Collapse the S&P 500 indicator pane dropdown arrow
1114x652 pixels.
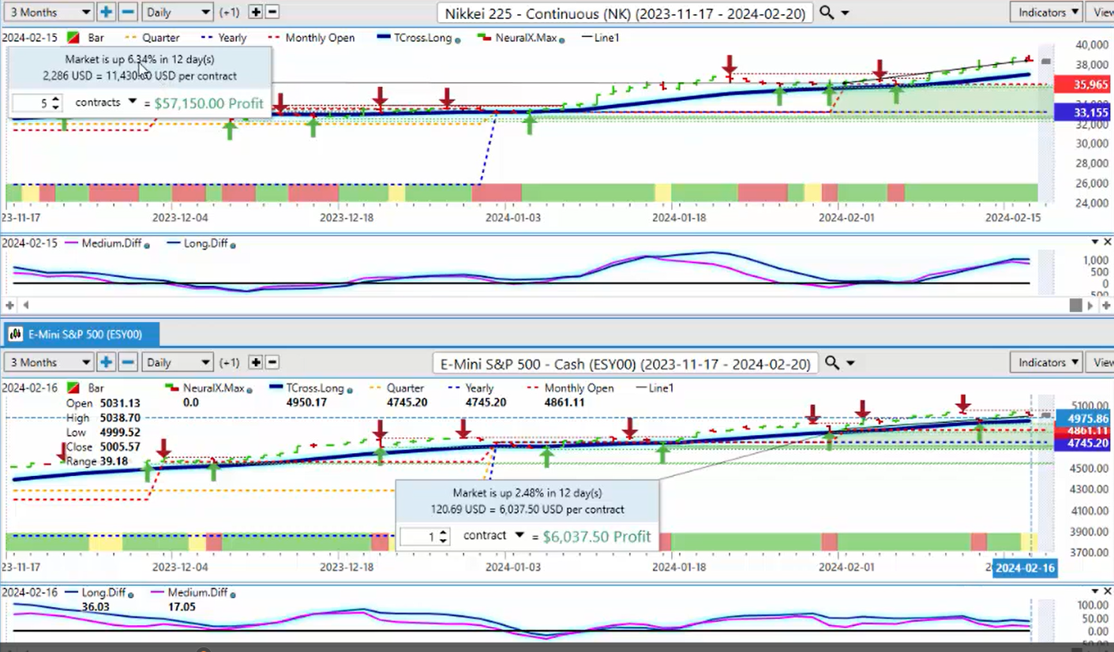click(1095, 591)
